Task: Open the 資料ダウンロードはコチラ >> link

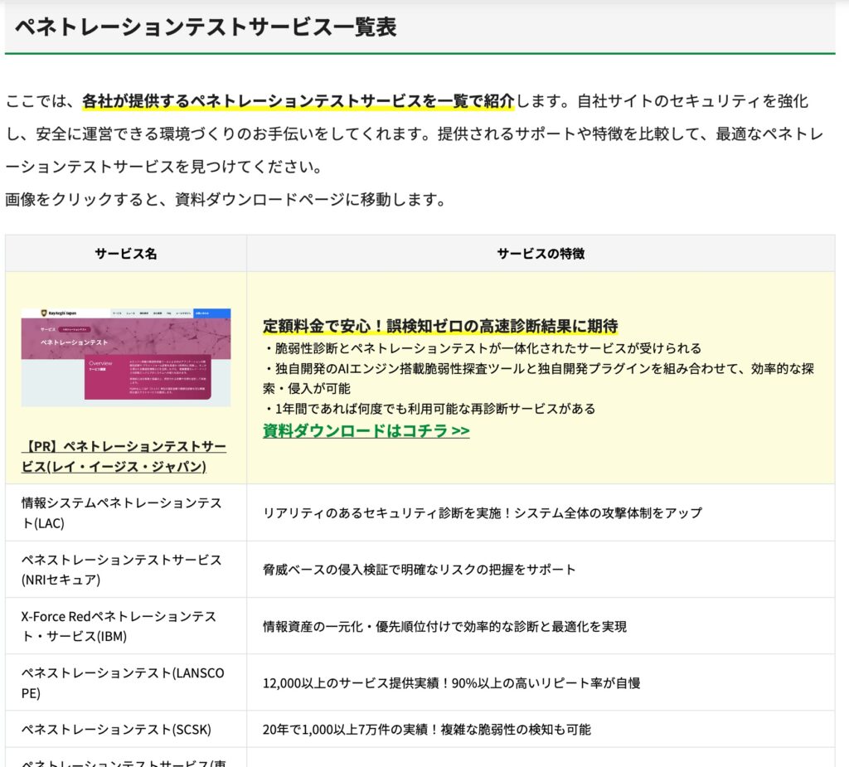Action: pos(366,430)
